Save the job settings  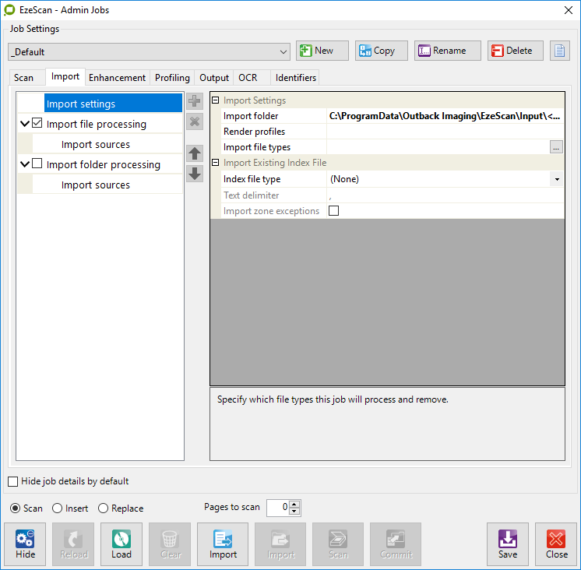508,544
